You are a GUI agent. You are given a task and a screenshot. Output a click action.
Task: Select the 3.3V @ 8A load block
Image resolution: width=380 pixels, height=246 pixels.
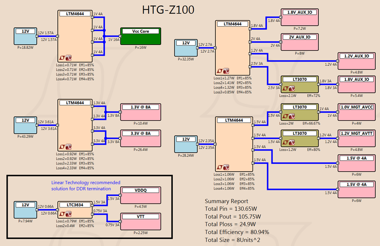[x=141, y=138]
